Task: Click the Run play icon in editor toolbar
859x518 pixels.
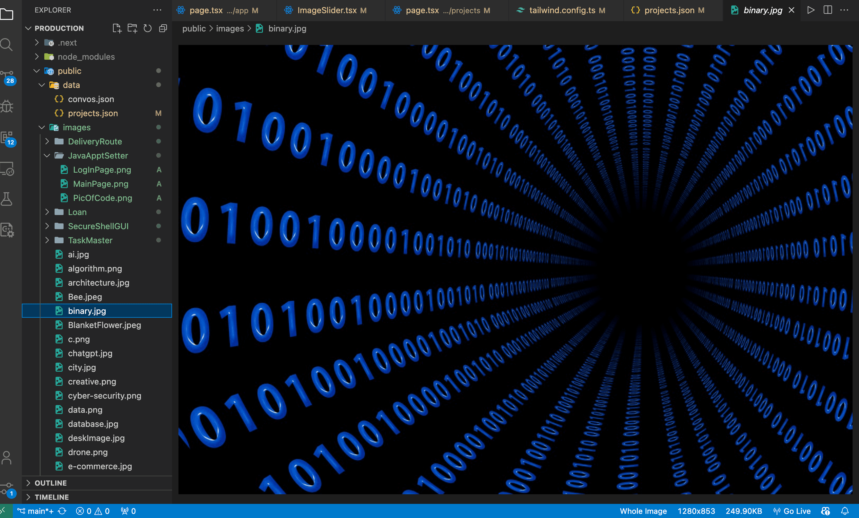Action: (x=811, y=10)
